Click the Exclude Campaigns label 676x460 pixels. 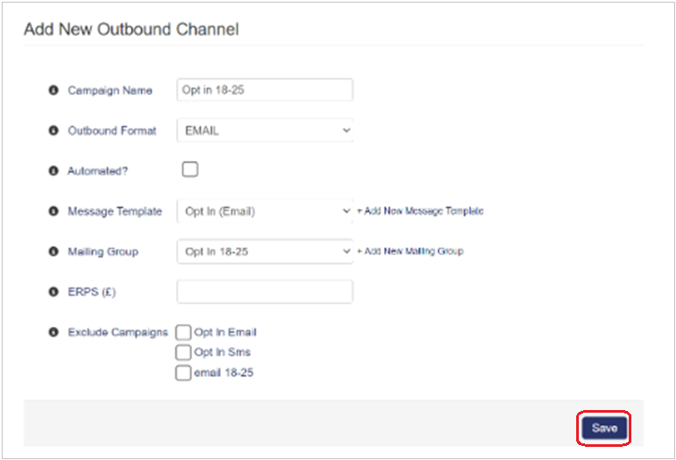(117, 332)
